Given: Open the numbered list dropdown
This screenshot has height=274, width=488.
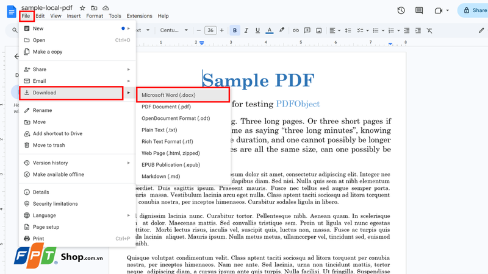Looking at the screenshot, I should 394,30.
